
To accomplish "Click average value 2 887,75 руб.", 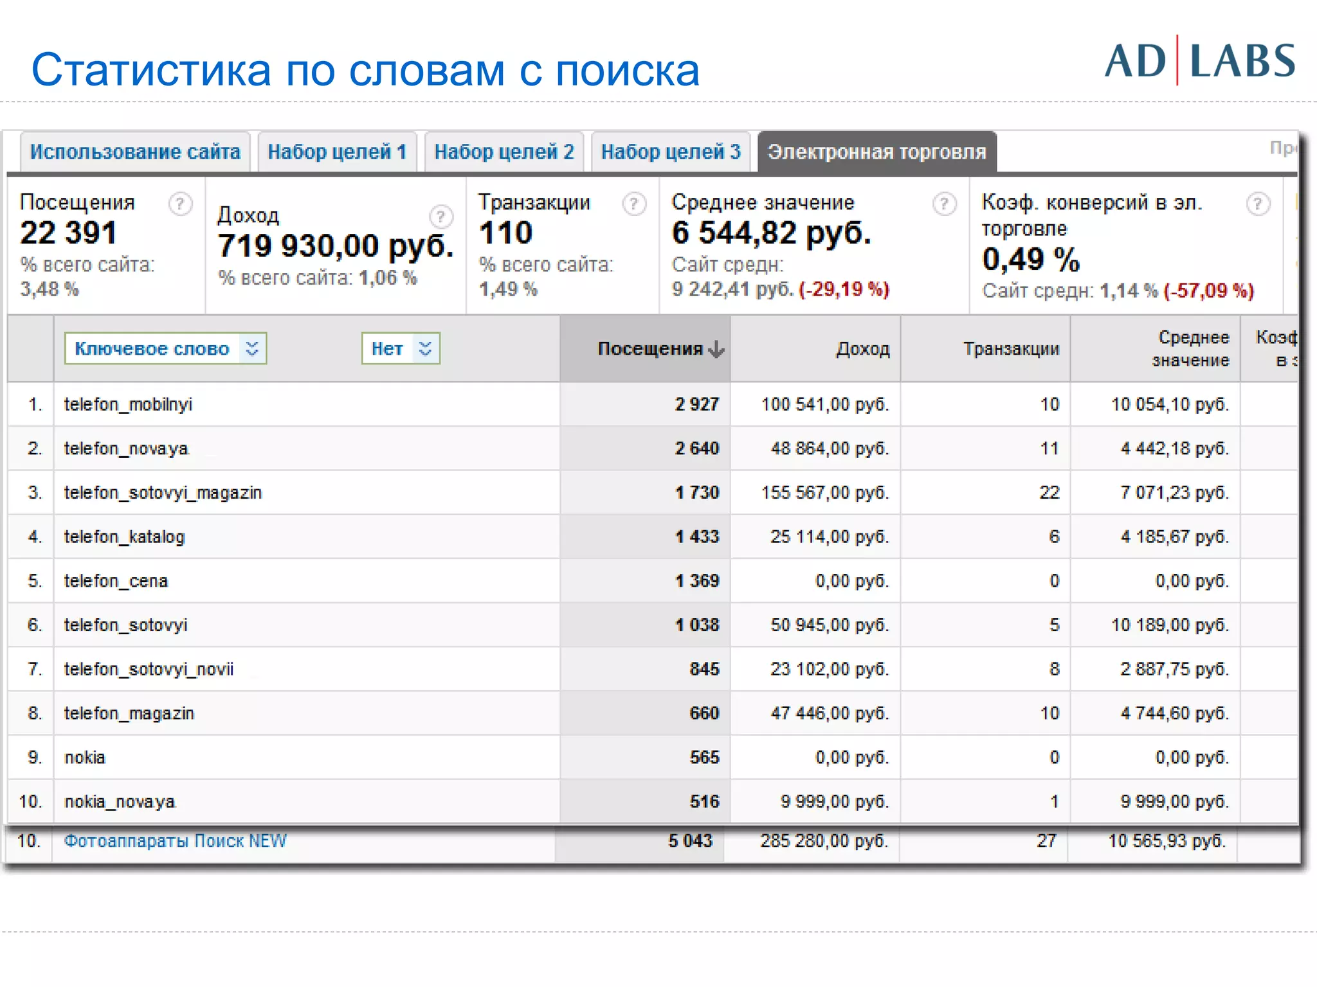I will click(x=1174, y=669).
